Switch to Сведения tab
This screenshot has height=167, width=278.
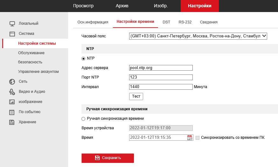point(209,22)
